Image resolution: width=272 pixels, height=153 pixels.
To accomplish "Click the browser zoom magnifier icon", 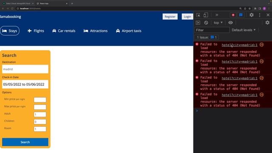I will click(241, 8).
